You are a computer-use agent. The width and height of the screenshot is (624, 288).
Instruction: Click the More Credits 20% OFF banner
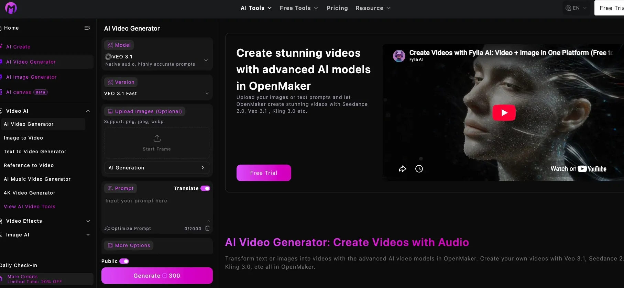click(46, 279)
